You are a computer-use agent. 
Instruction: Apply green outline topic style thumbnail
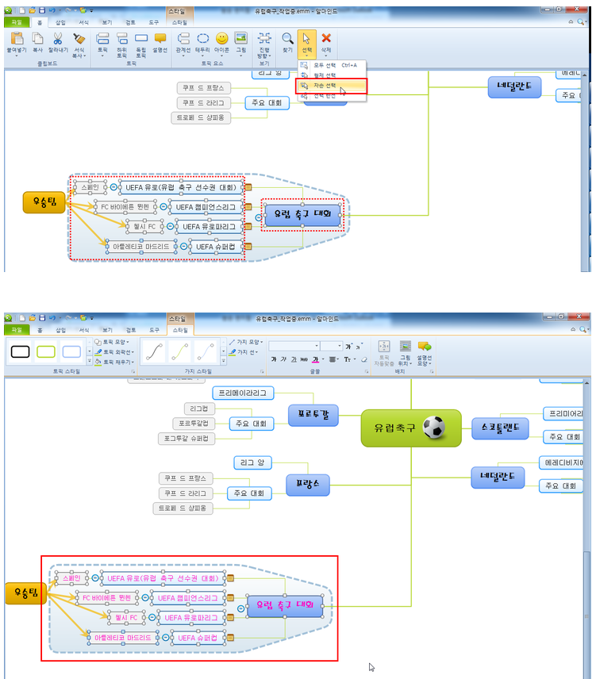(46, 351)
